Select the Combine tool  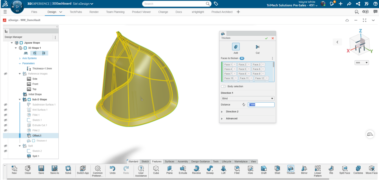tap(358, 170)
